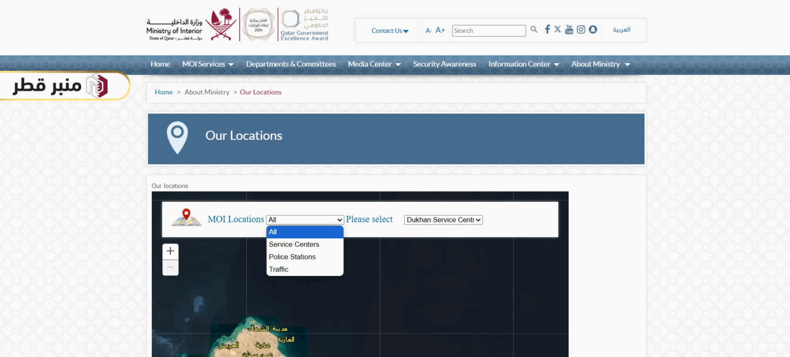Viewport: 790px width, 357px height.
Task: Click the Instagram icon
Action: point(581,29)
